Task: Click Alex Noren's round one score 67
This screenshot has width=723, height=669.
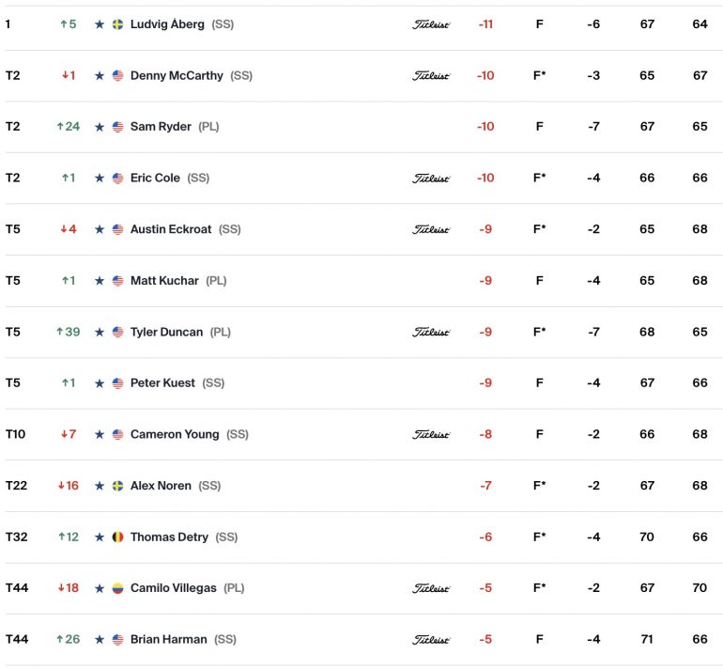Action: [x=647, y=486]
